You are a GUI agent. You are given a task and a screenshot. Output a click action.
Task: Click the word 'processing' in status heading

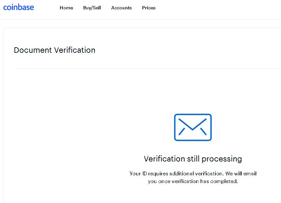point(222,159)
